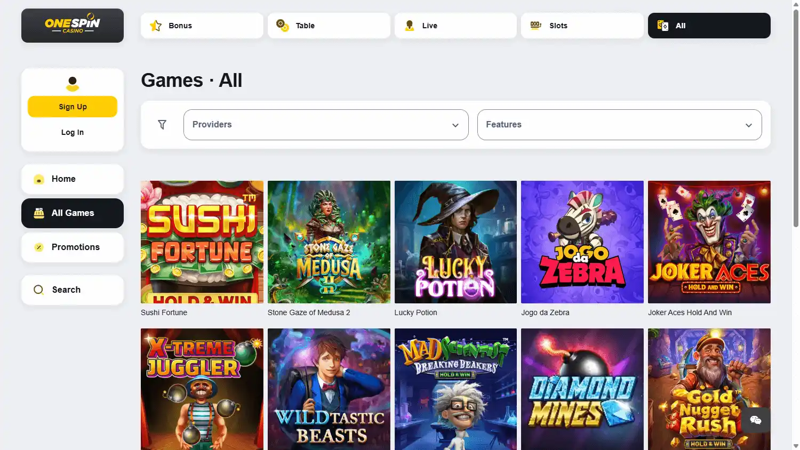Click the 'Joker Aces Hold And Win' title text
800x450 pixels.
tap(690, 312)
